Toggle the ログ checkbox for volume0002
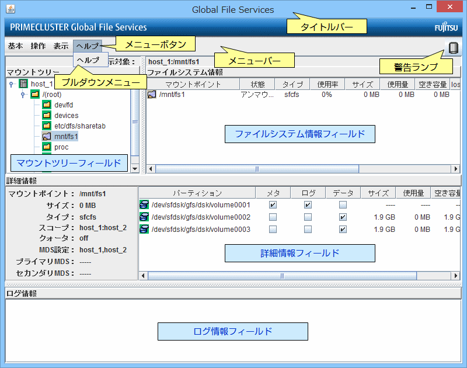Viewport: 467px width, 368px height. (308, 217)
